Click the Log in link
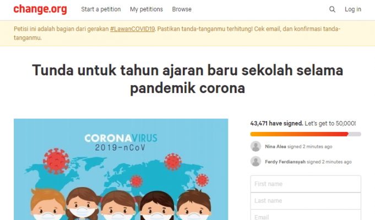This screenshot has width=375, height=220. click(x=353, y=9)
